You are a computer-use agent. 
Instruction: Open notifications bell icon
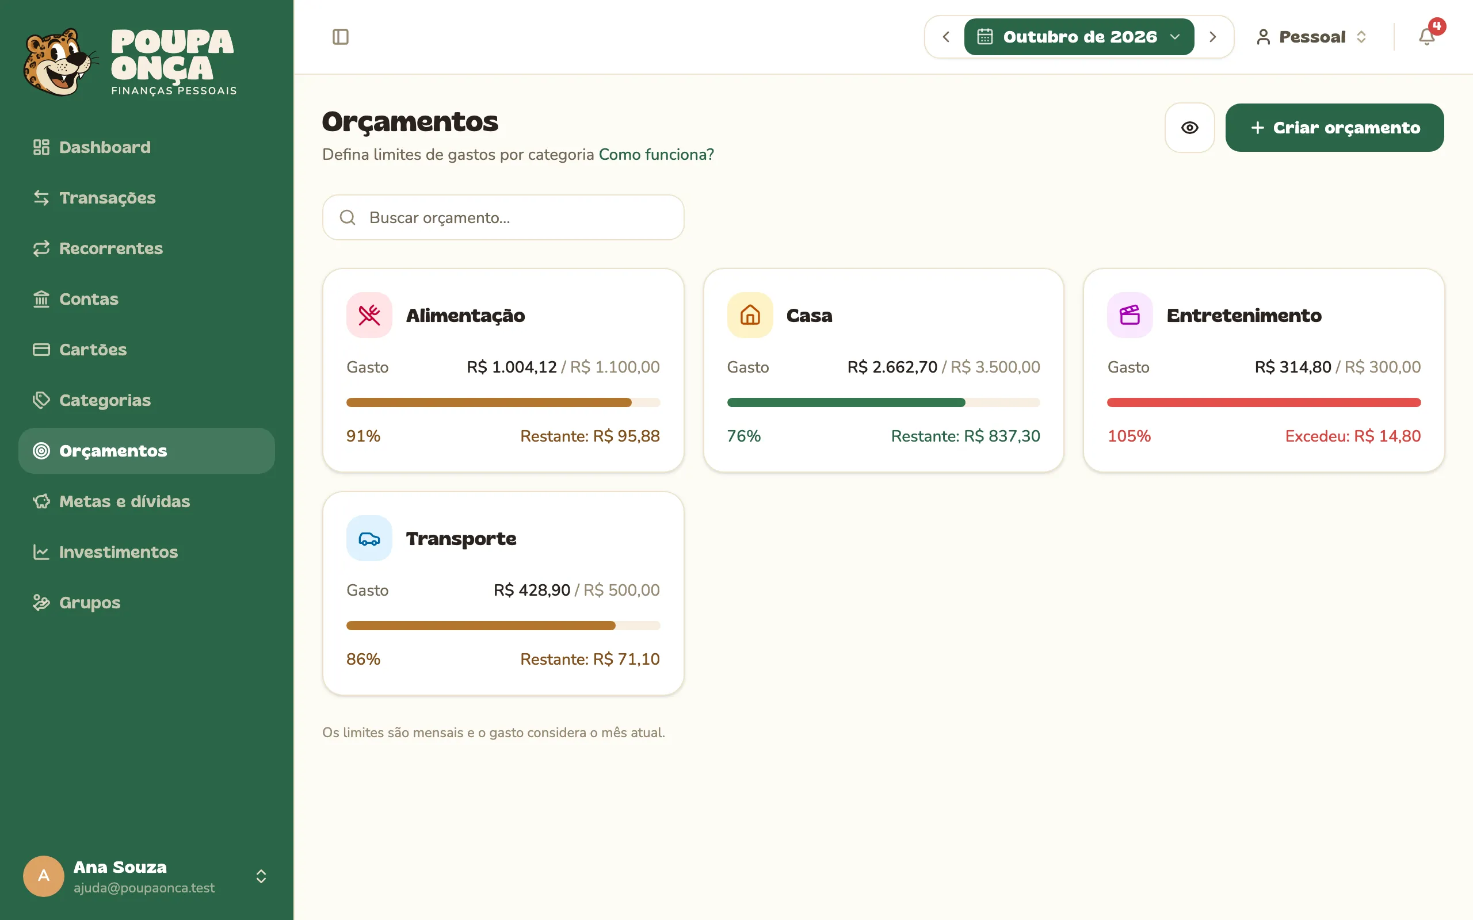coord(1426,37)
